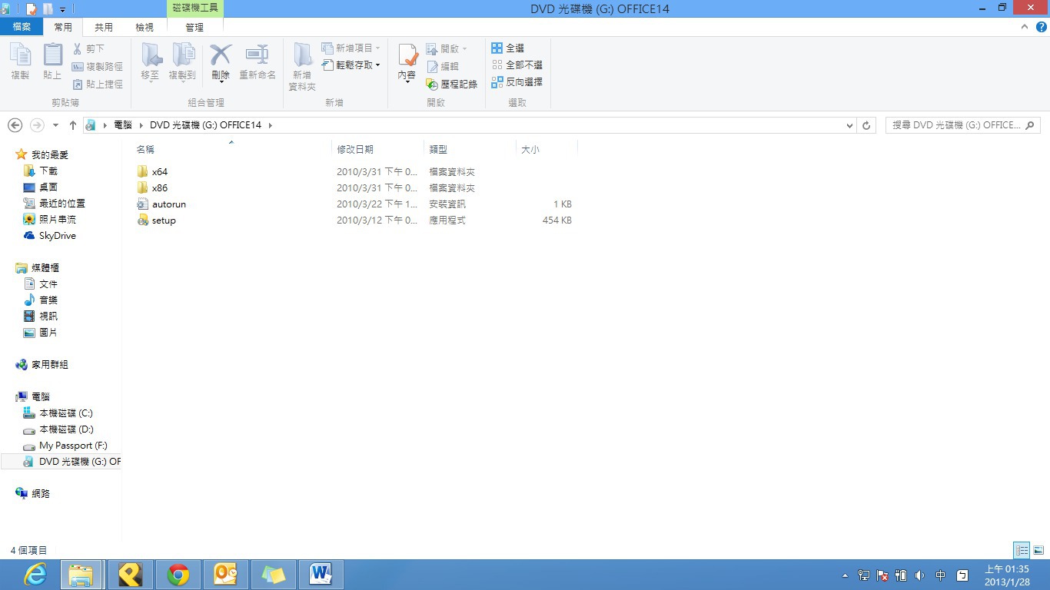Image resolution: width=1050 pixels, height=590 pixels.
Task: Open Local Disk (C:) in sidebar
Action: (x=58, y=413)
